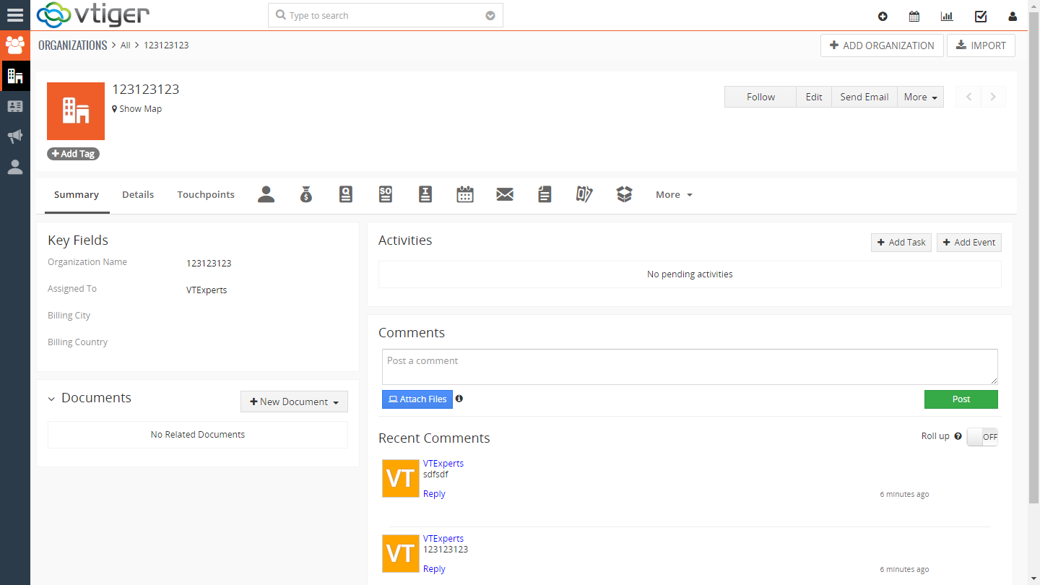Go to previous record arrow
Viewport: 1040px width, 585px height.
pyautogui.click(x=968, y=97)
